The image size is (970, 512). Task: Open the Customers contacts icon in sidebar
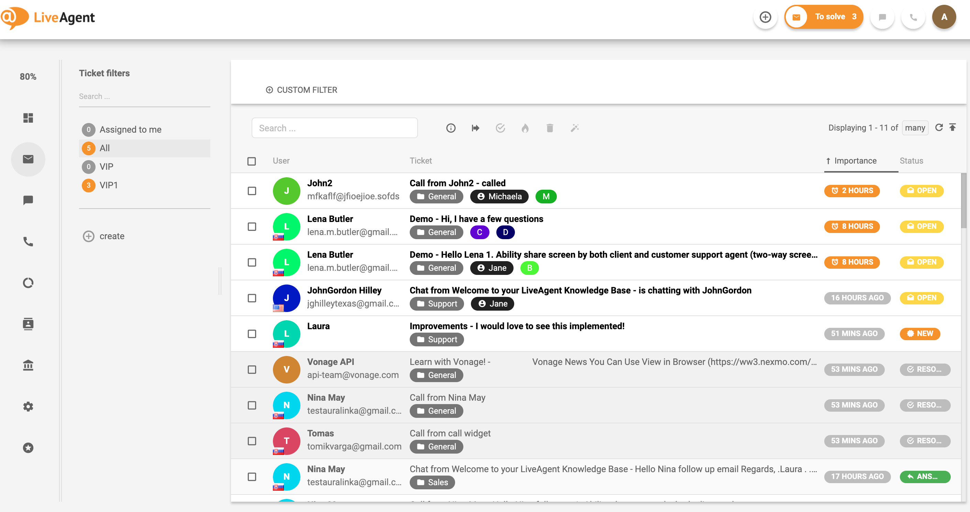click(28, 324)
